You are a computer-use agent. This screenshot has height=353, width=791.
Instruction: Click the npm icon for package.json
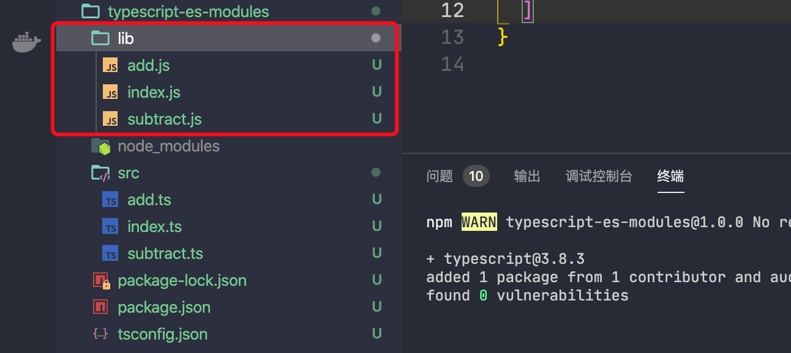tap(100, 308)
